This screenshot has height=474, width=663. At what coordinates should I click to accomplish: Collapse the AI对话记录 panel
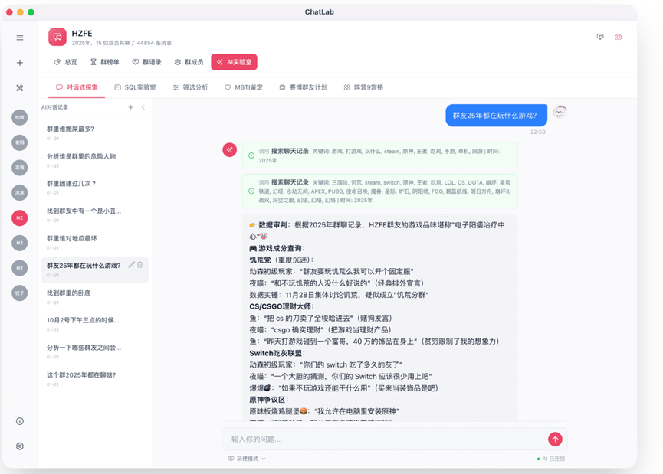coord(143,107)
